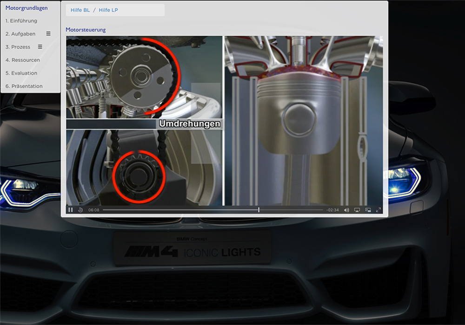Open AirPlay streaming icon in video controls
Viewport: 465px width, 325px height.
pyautogui.click(x=357, y=210)
